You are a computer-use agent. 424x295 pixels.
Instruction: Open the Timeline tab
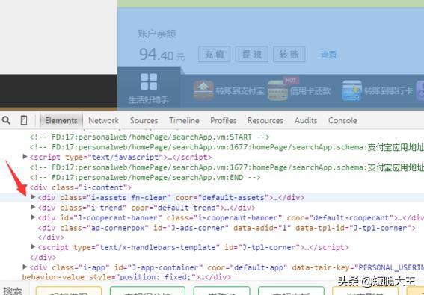[184, 120]
